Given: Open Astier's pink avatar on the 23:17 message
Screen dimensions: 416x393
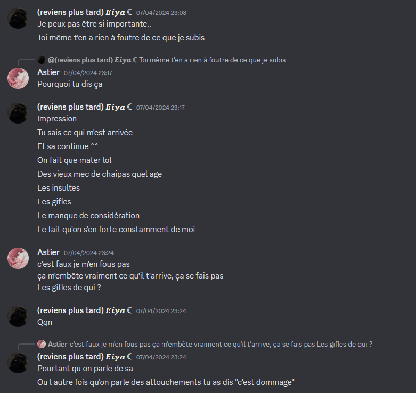Looking at the screenshot, I should coord(18,78).
